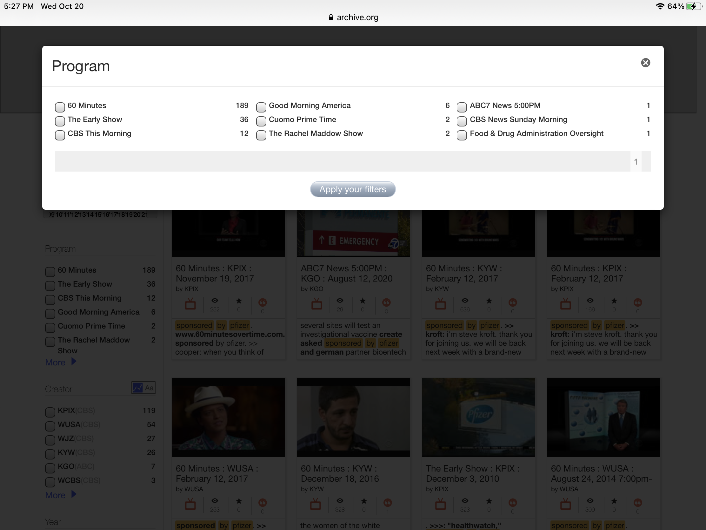This screenshot has height=530, width=706.
Task: Click Pfizer sign video thumbnail
Action: coord(478,417)
